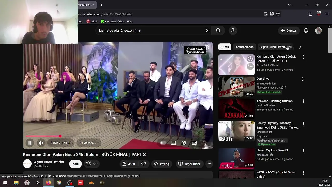
Task: List all tabs with the chevron
Action: [289, 5]
